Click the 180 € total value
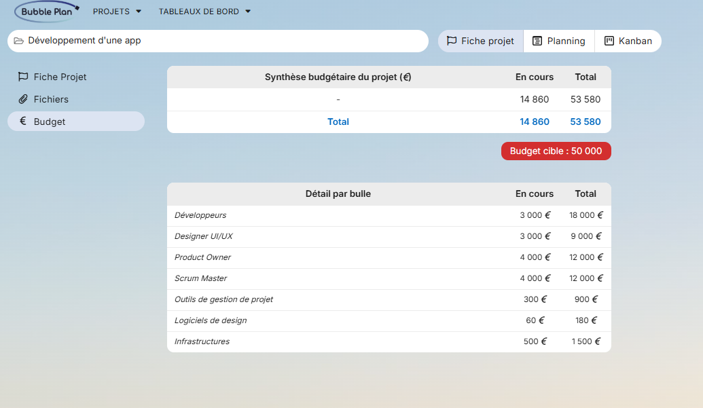Image resolution: width=703 pixels, height=408 pixels. tap(586, 320)
